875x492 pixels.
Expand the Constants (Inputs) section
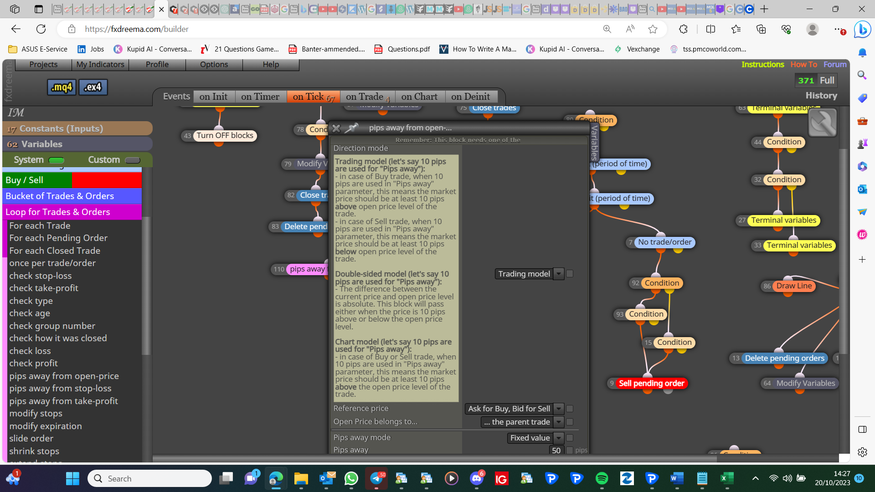77,128
